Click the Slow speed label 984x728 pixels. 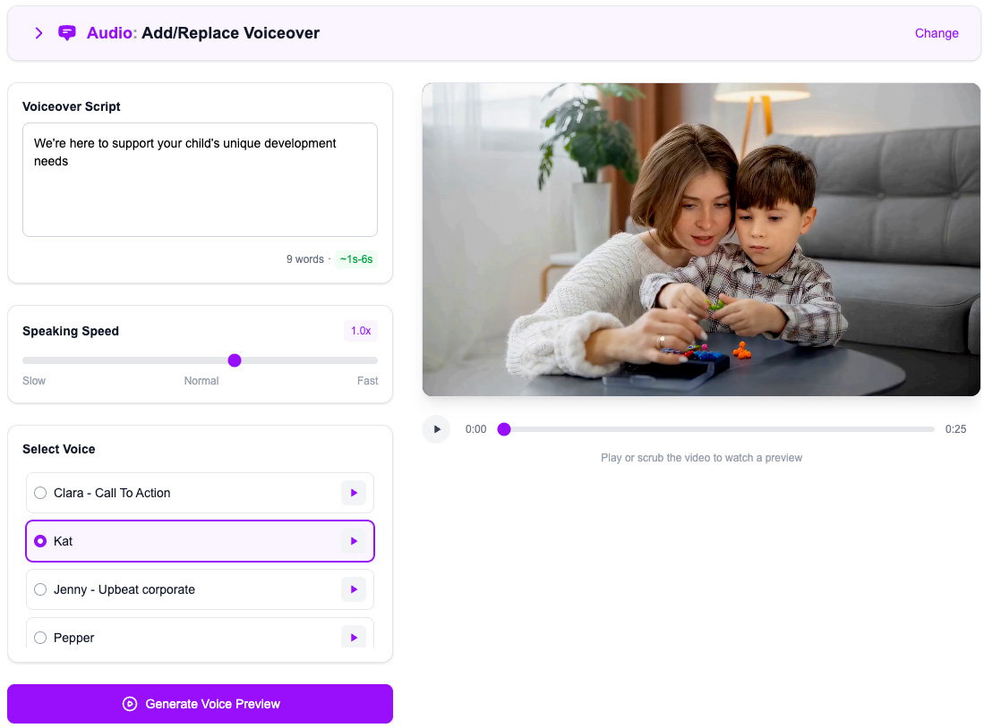[x=34, y=381]
